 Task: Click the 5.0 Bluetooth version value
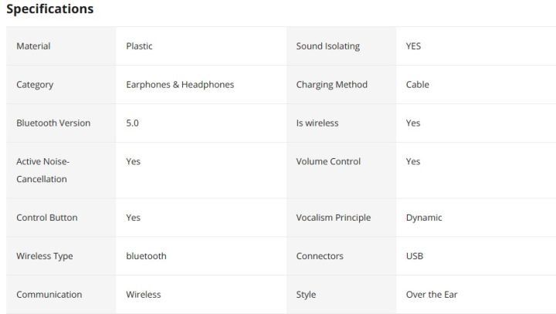(132, 123)
